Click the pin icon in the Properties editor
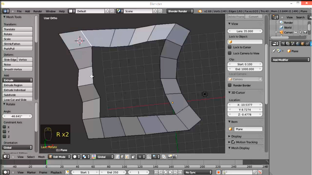 (274, 50)
